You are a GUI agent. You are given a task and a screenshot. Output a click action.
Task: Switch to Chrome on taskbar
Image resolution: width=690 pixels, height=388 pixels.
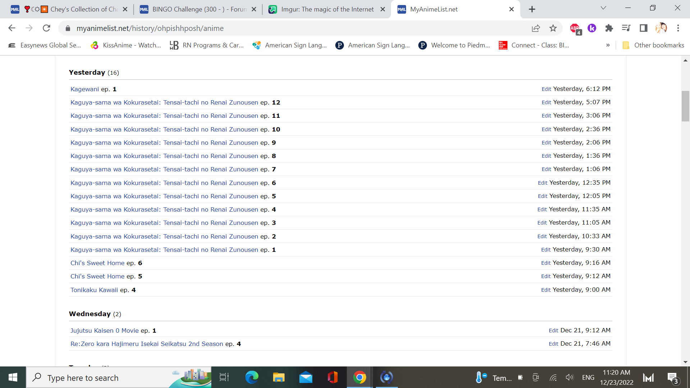[359, 377]
